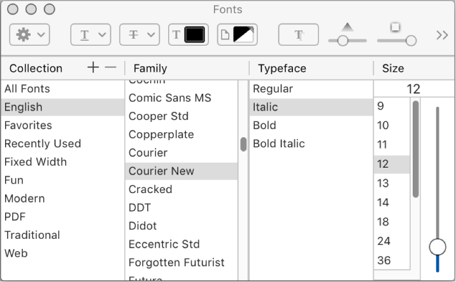Viewport: 456px width, 282px height.
Task: Open the text strikethrough dropdown
Action: coord(139,35)
